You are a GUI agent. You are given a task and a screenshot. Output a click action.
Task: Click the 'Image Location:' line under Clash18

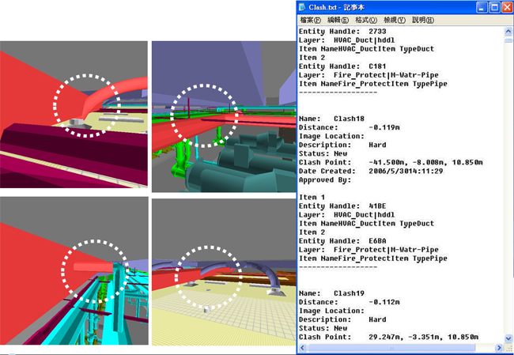point(331,136)
